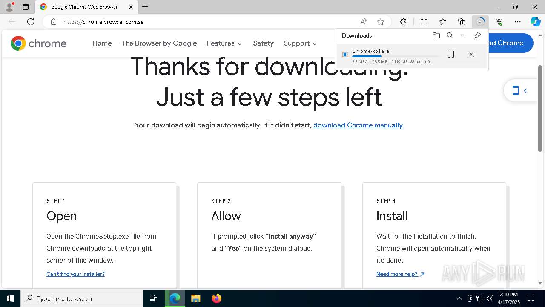Open Task View on taskbar

click(x=153, y=298)
